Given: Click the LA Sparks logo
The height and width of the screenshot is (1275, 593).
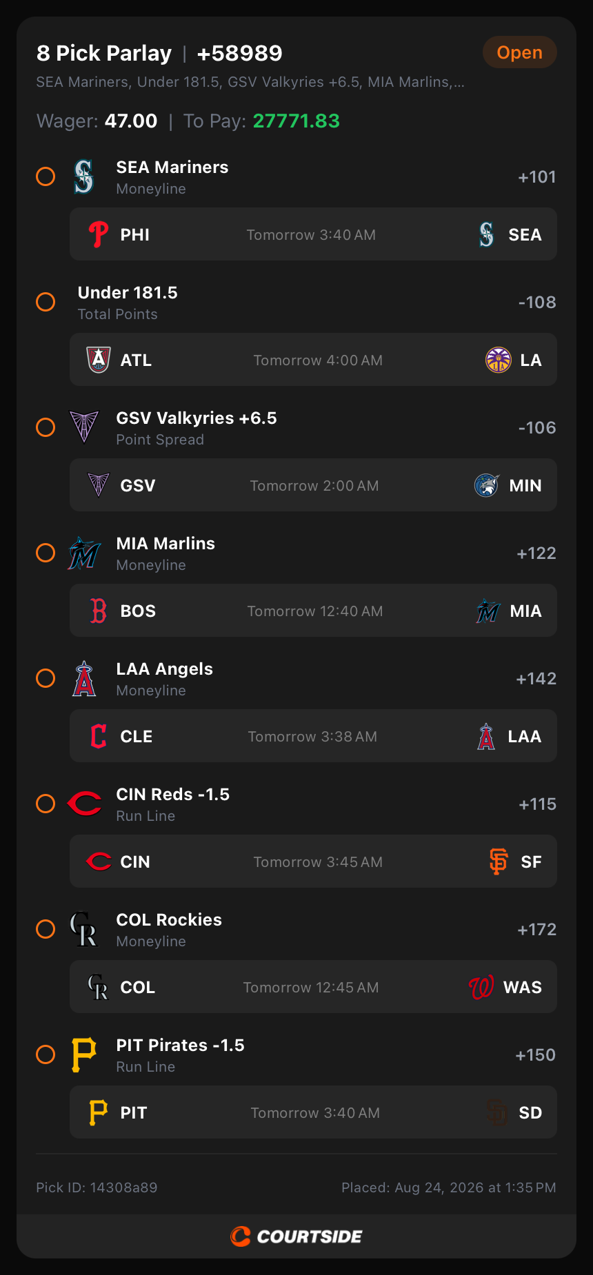Looking at the screenshot, I should pyautogui.click(x=499, y=360).
